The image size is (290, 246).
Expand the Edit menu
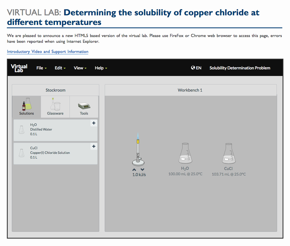click(60, 68)
